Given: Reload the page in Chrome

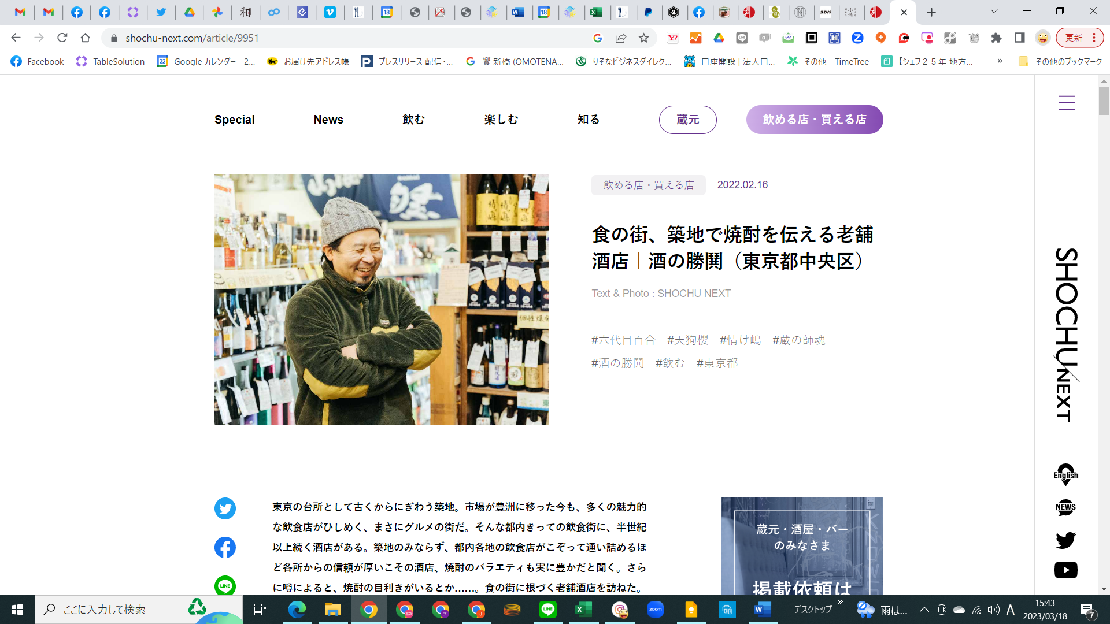Looking at the screenshot, I should pyautogui.click(x=62, y=38).
